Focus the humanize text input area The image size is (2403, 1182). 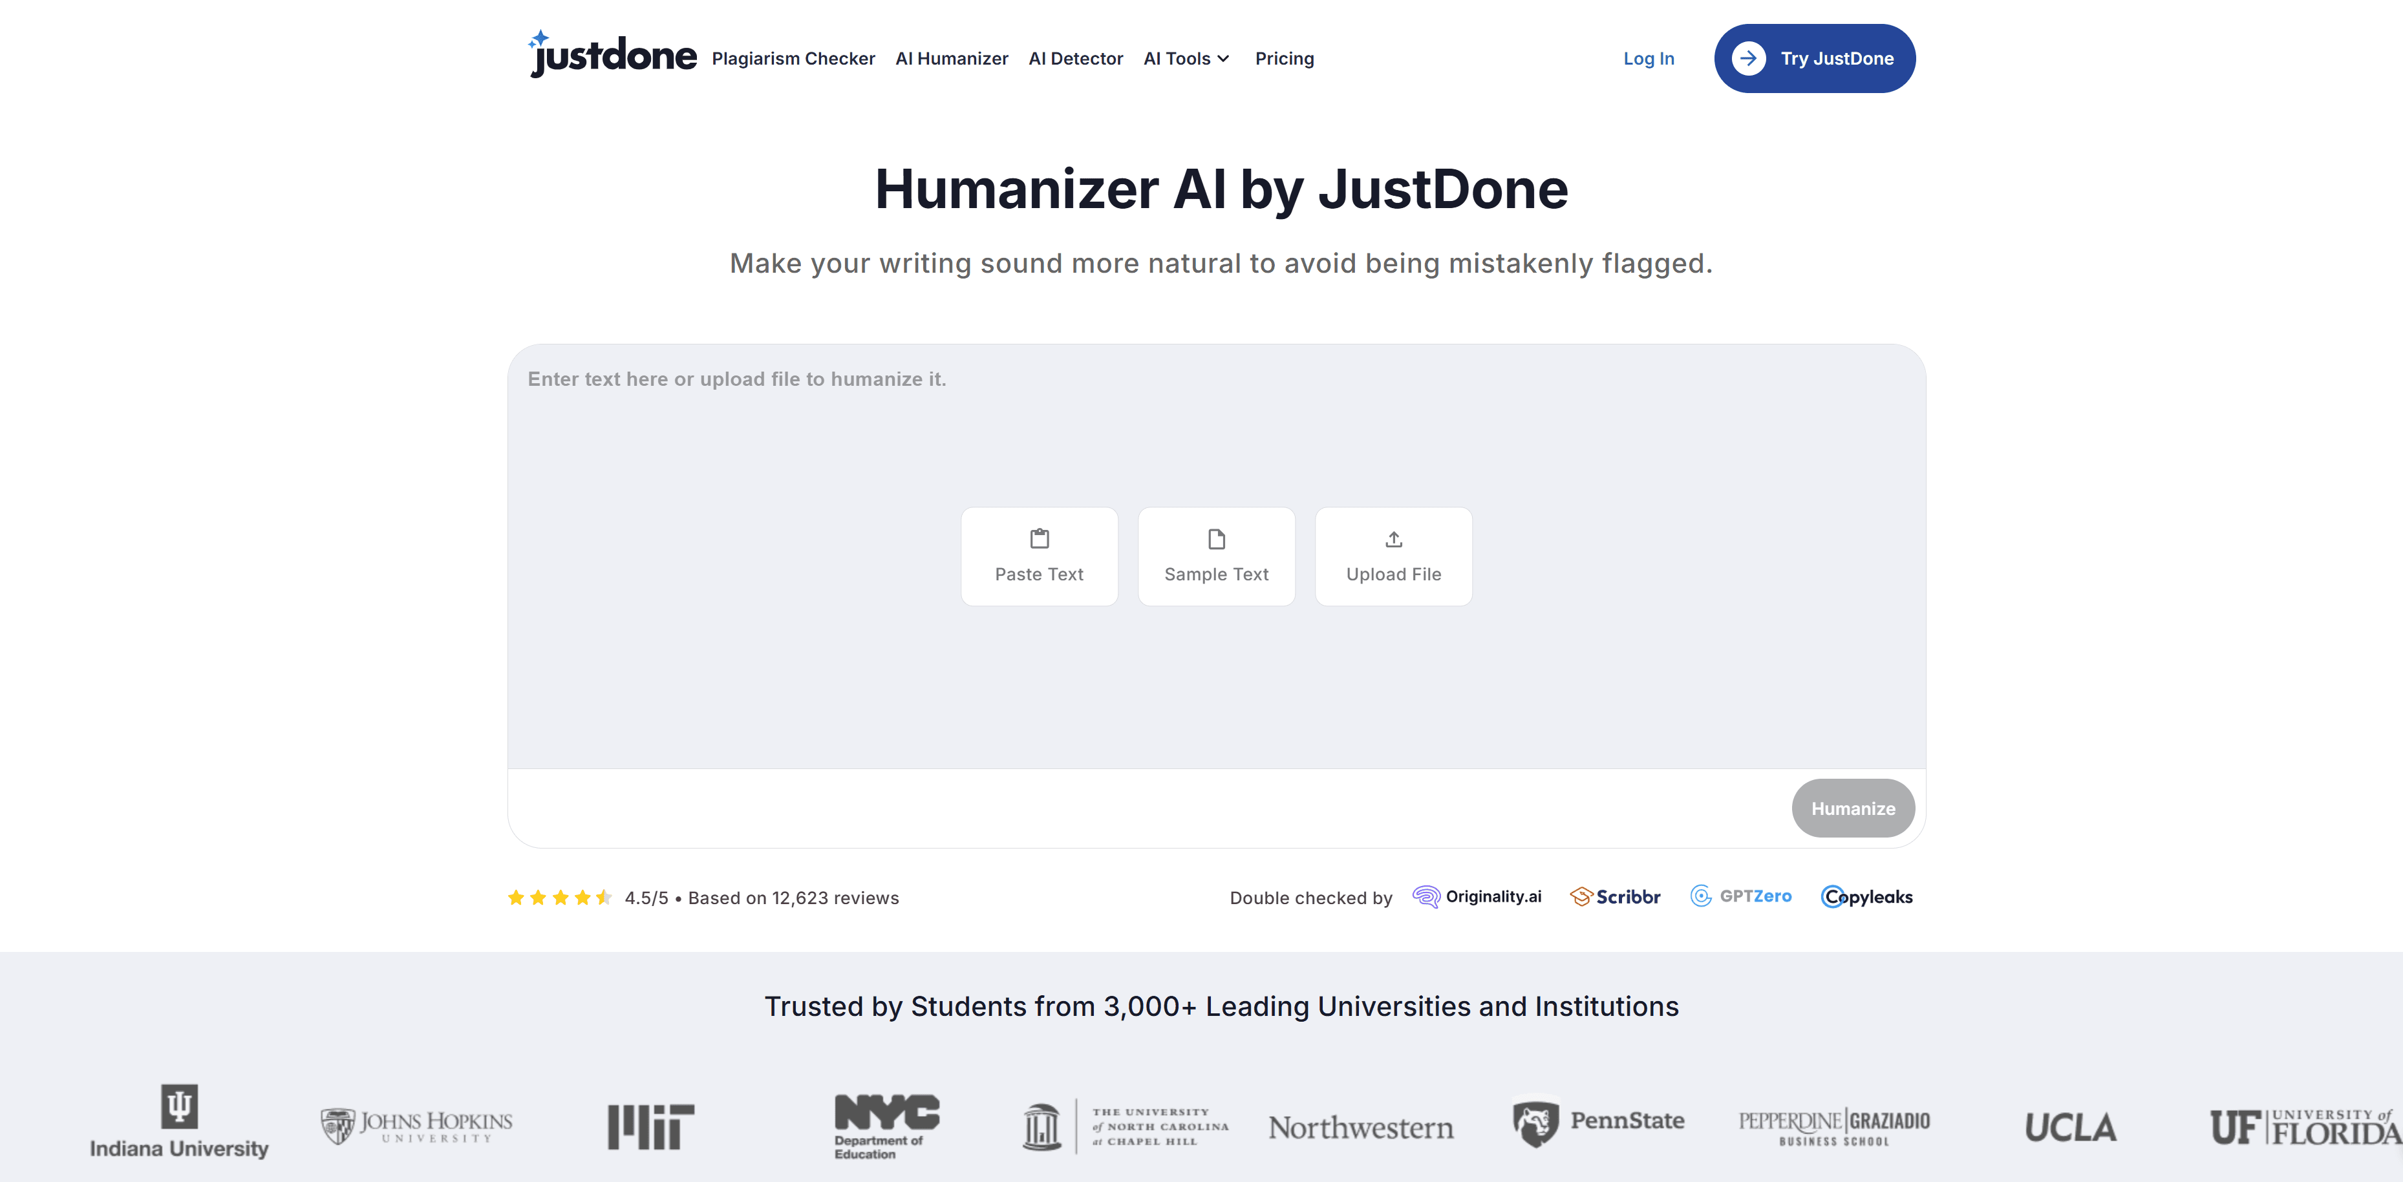click(1217, 556)
